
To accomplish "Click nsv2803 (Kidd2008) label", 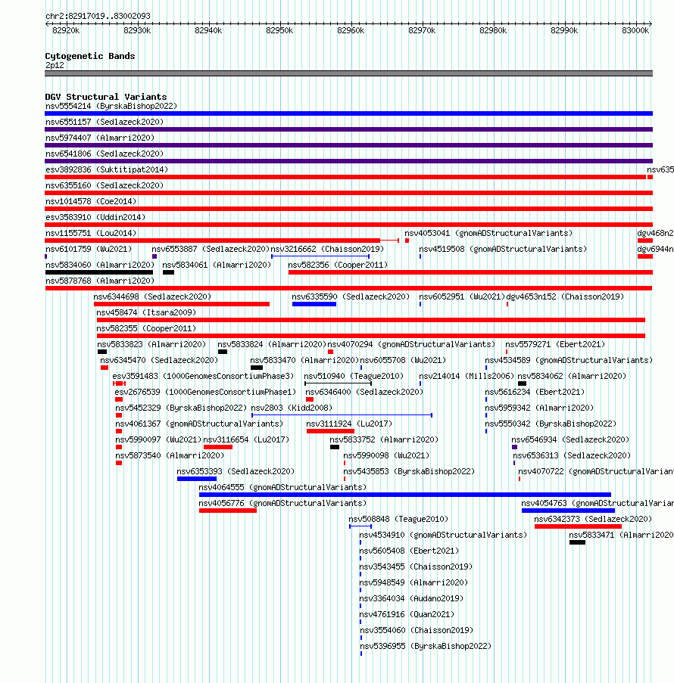I will click(x=292, y=408).
